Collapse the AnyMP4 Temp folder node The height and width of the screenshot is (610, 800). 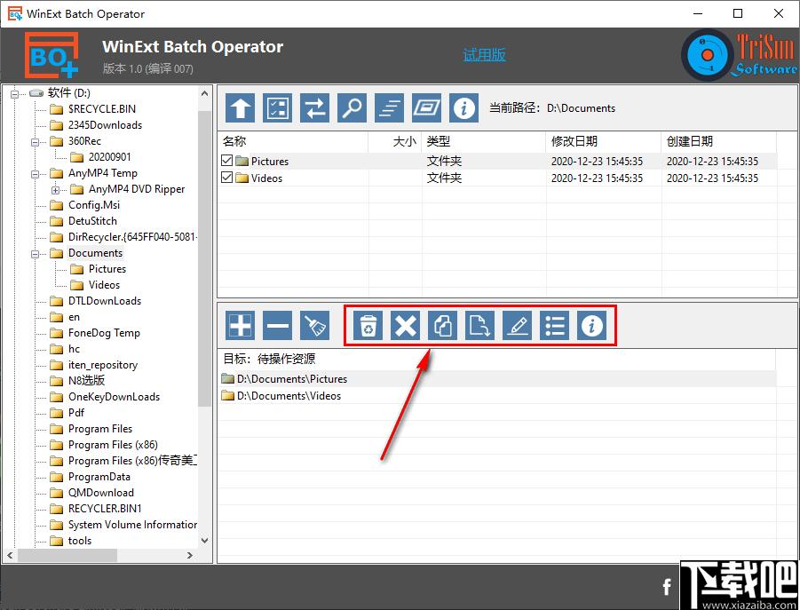pos(36,174)
